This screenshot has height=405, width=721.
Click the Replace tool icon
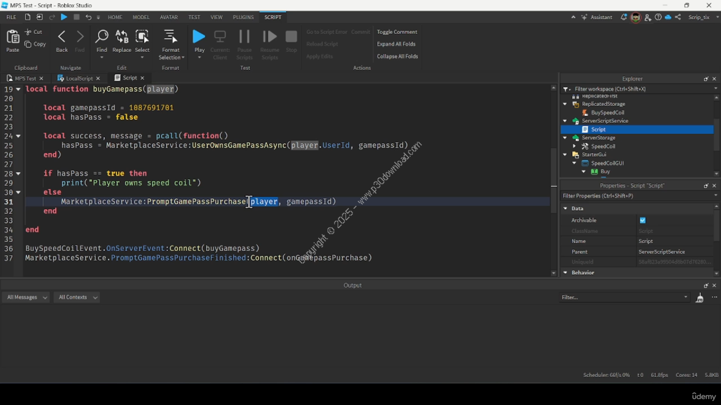tap(122, 37)
